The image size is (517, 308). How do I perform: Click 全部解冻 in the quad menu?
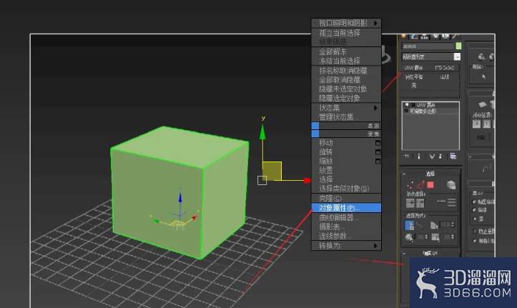[x=346, y=51]
